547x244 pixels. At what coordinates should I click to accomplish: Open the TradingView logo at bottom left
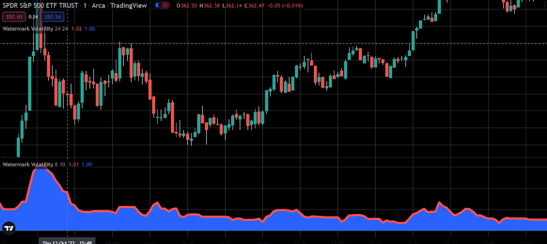point(9,228)
